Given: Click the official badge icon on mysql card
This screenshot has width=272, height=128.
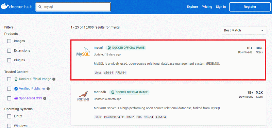Looking at the screenshot, I should [109, 48].
